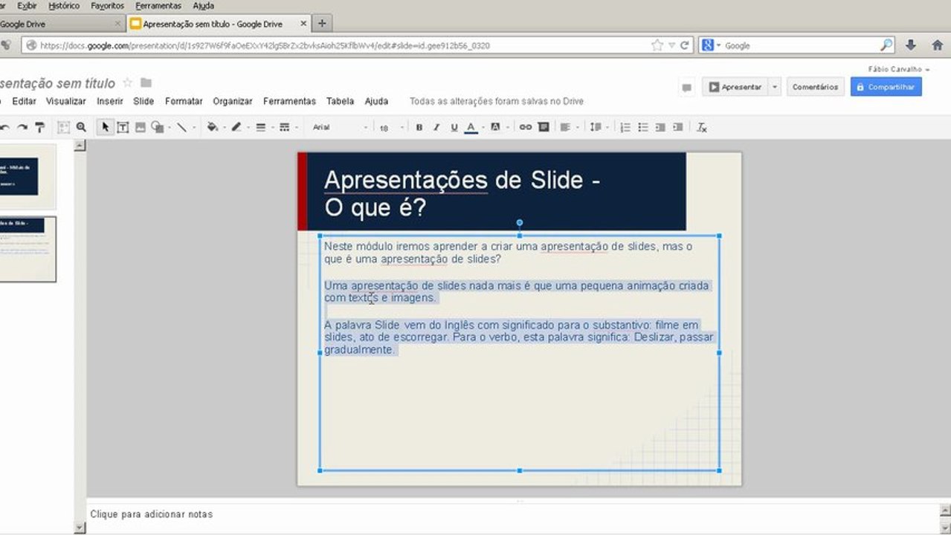Insert a comment using toolbar icon
The height and width of the screenshot is (535, 951).
click(544, 127)
